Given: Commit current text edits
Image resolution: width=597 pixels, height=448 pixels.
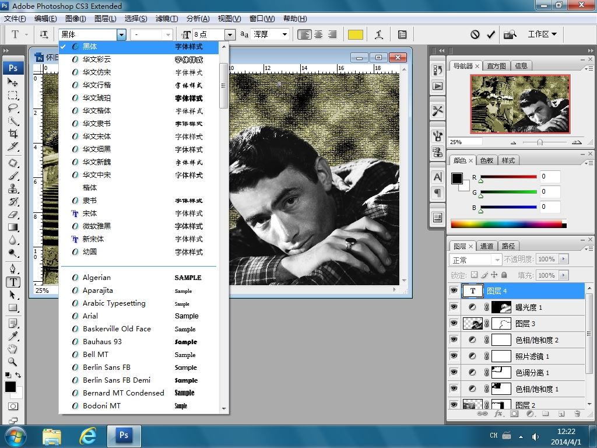Looking at the screenshot, I should (491, 34).
